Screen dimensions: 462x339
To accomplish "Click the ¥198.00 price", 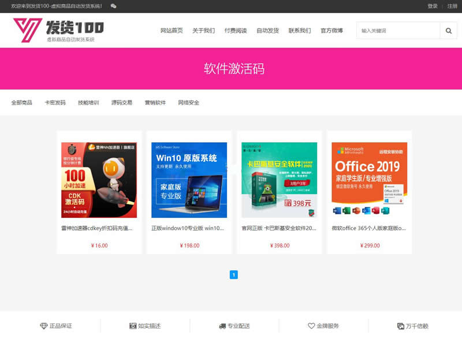I will [189, 245].
